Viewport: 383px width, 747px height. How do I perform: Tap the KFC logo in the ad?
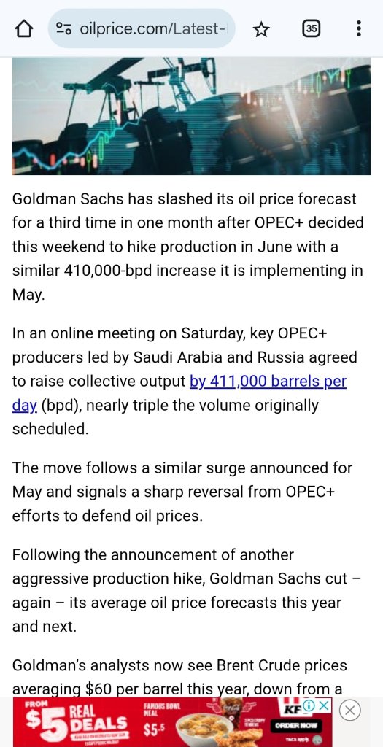pyautogui.click(x=292, y=709)
